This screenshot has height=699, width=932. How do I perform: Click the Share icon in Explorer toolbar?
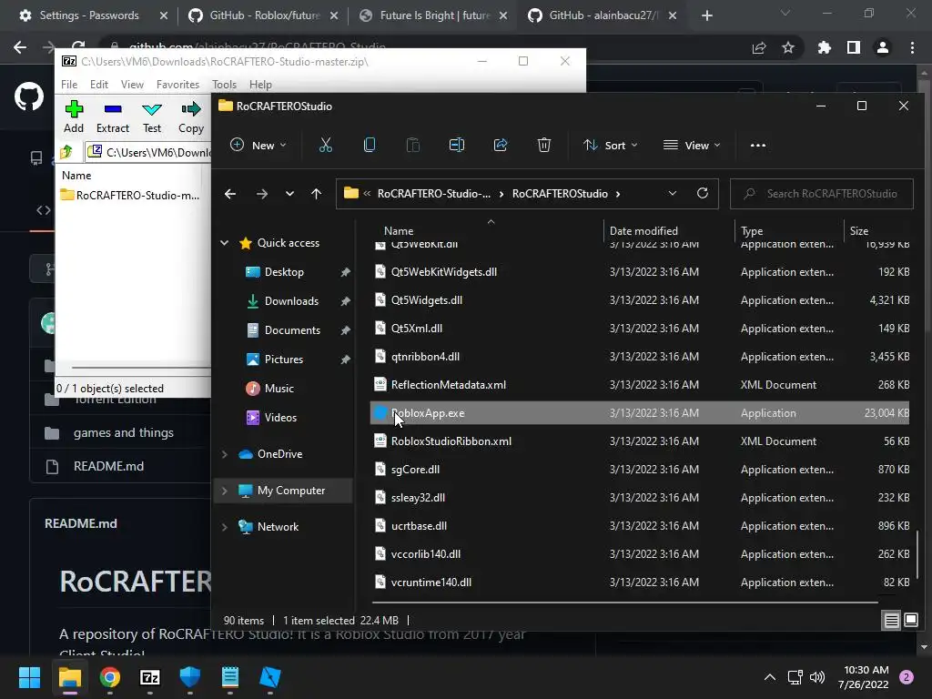coord(501,145)
